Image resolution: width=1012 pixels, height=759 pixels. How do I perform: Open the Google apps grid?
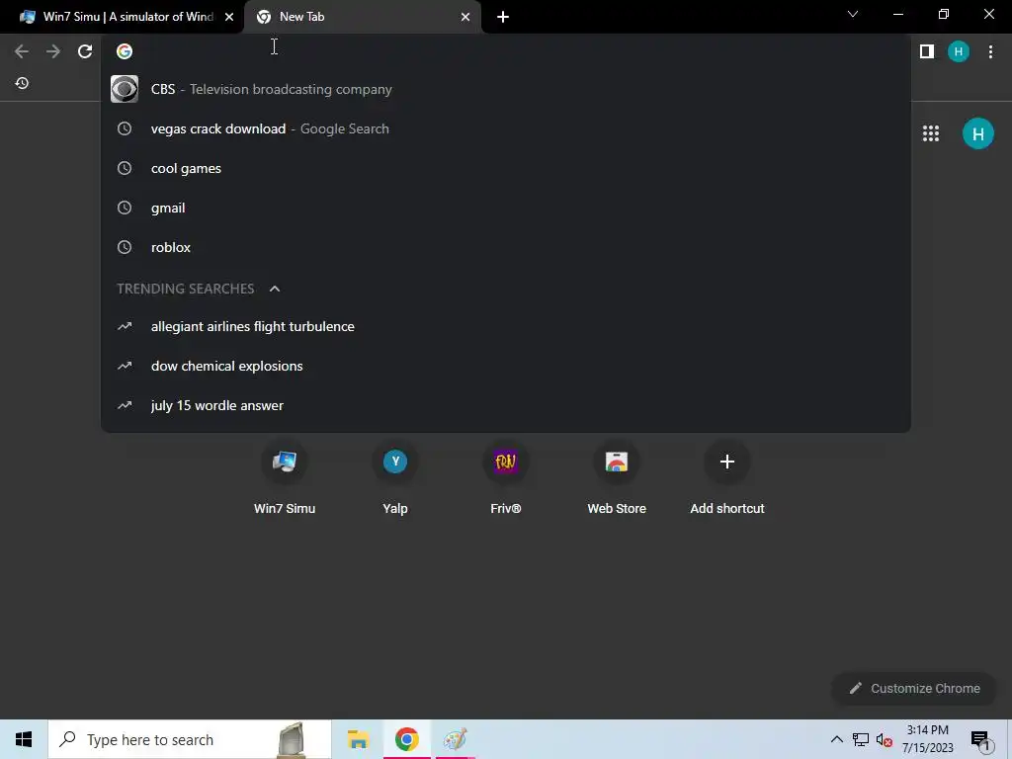[931, 133]
